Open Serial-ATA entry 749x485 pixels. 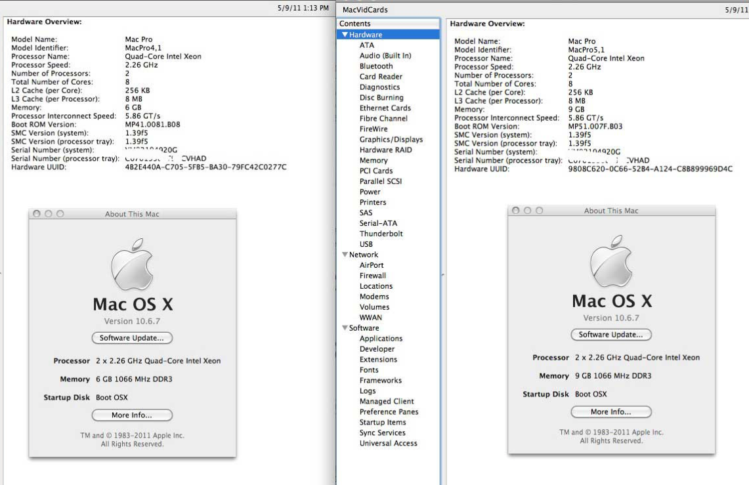(x=378, y=224)
